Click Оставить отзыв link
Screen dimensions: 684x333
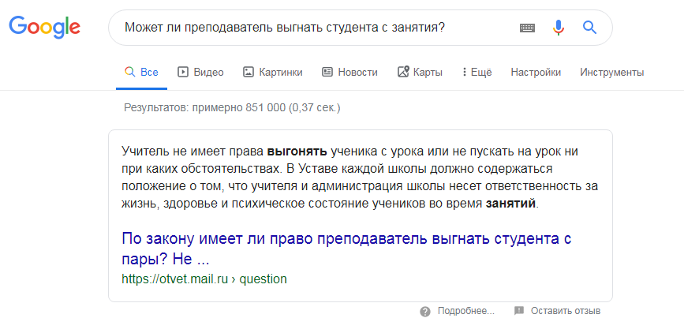566,311
